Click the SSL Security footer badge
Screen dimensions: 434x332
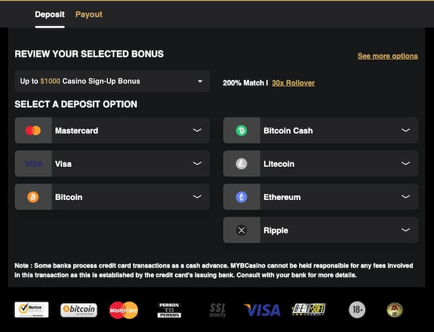[x=218, y=310]
